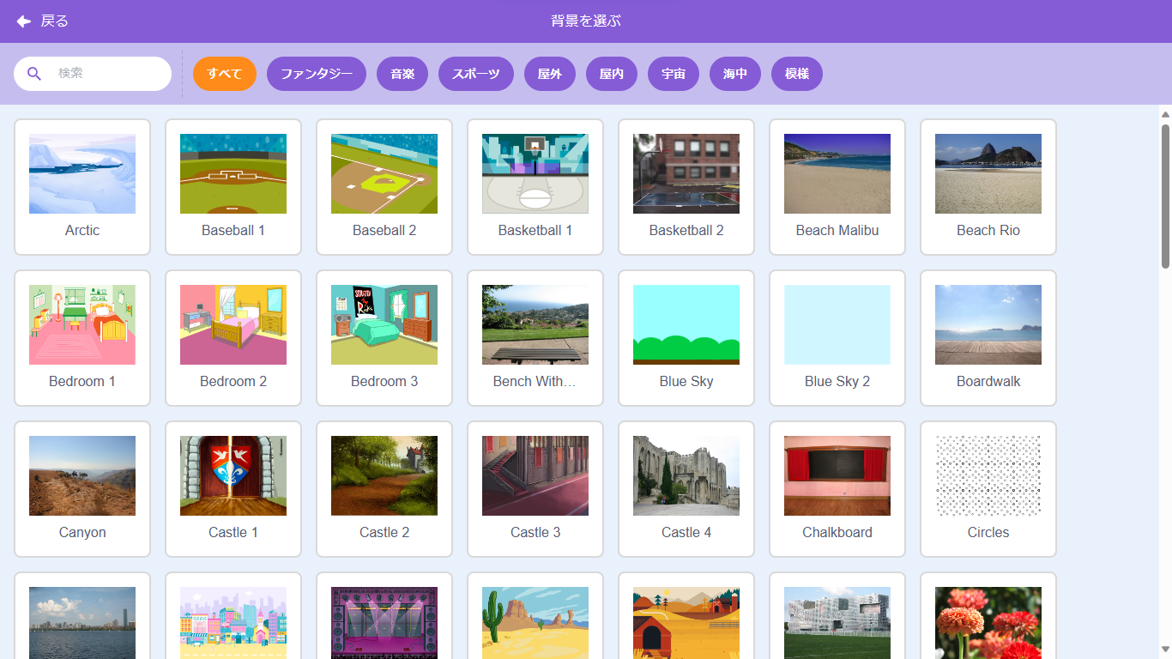Image resolution: width=1172 pixels, height=659 pixels.
Task: Pick the Castle 3 backdrop
Action: click(x=535, y=489)
